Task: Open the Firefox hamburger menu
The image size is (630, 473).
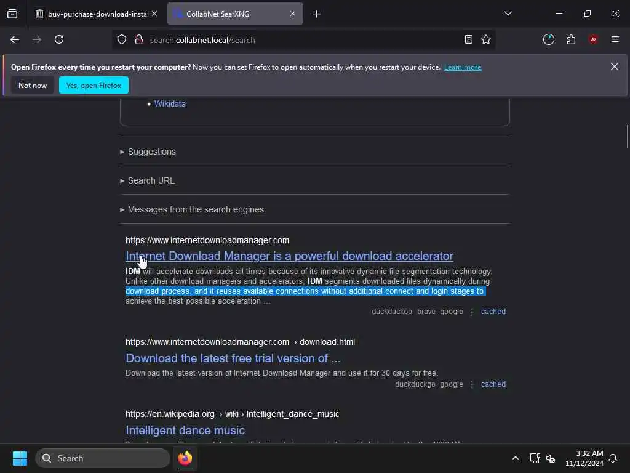Action: pyautogui.click(x=615, y=39)
